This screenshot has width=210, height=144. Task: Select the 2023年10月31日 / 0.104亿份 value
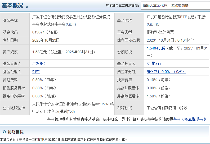tap(170, 40)
